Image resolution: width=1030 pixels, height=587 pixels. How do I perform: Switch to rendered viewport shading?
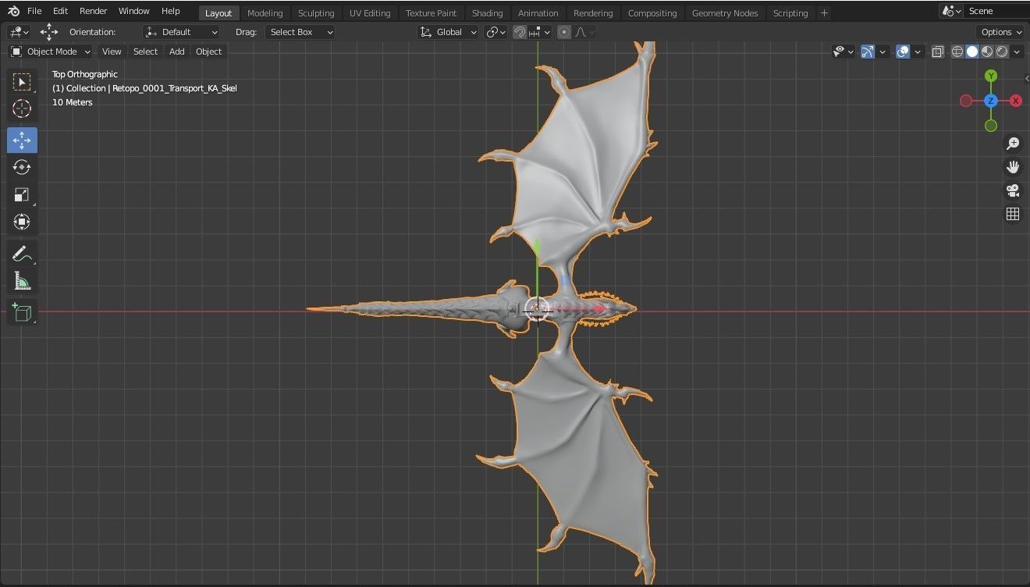click(1002, 52)
